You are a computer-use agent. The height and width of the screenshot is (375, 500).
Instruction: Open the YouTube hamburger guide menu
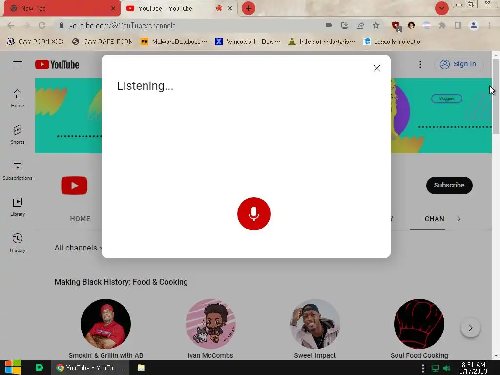point(18,64)
